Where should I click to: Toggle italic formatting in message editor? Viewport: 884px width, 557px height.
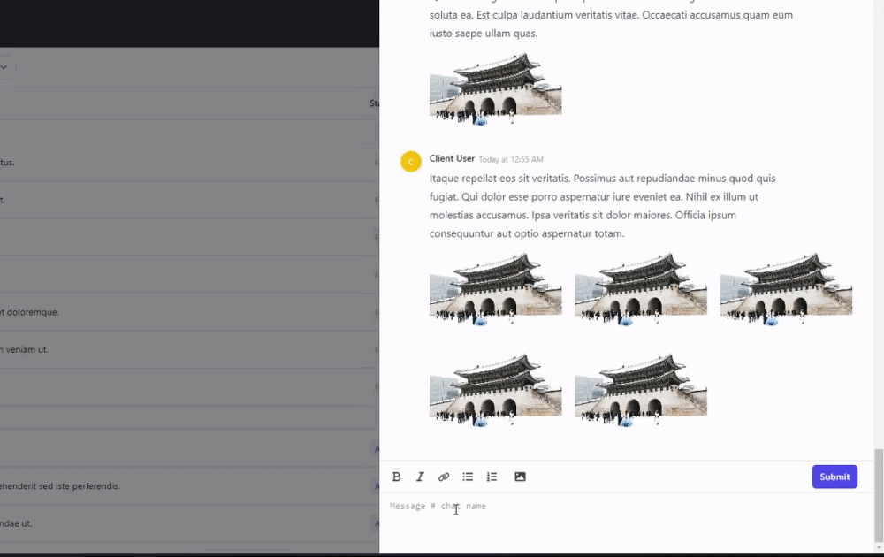[420, 477]
